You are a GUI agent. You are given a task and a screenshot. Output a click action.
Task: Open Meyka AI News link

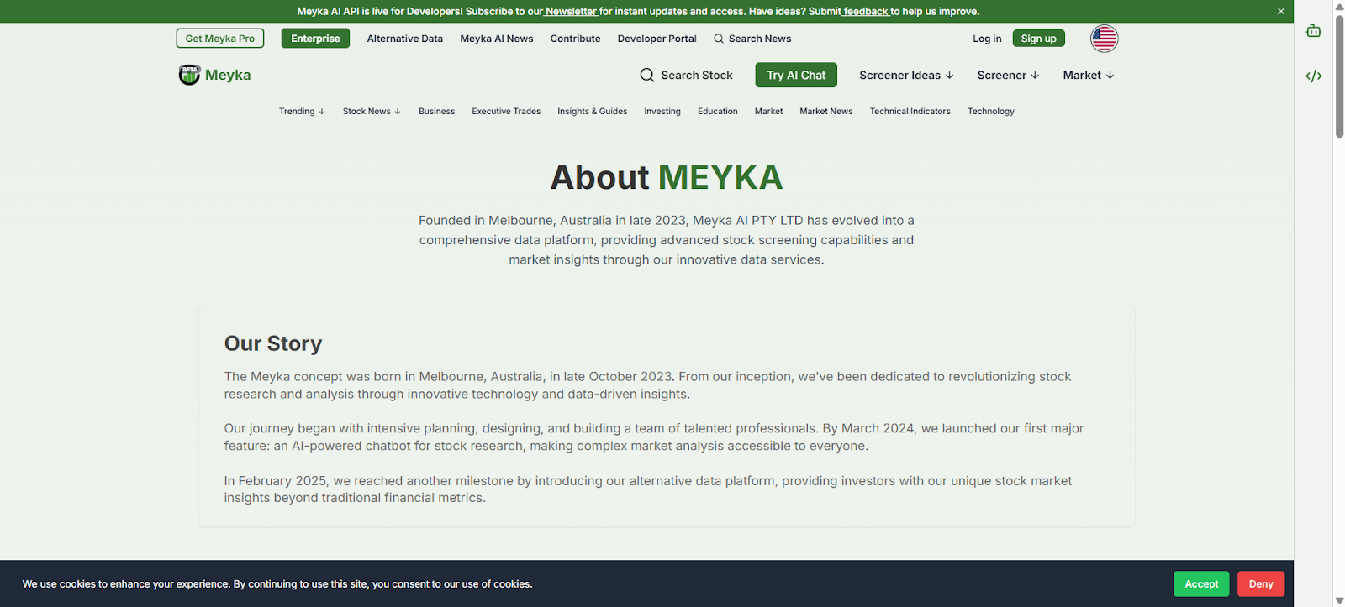pyautogui.click(x=497, y=39)
